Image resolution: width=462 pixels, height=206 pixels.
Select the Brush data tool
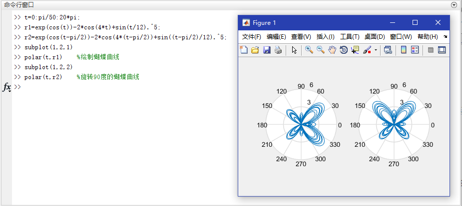pyautogui.click(x=367, y=50)
